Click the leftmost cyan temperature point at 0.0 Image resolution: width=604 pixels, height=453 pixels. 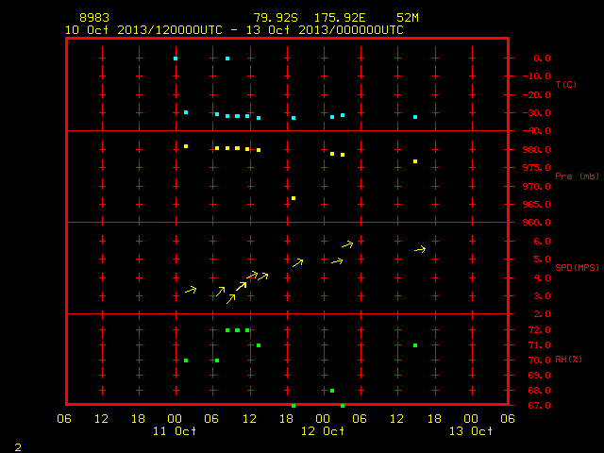click(176, 59)
